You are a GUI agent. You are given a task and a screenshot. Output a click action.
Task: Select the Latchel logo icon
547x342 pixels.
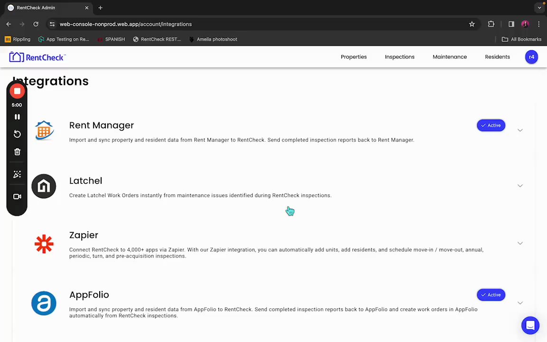point(44,186)
